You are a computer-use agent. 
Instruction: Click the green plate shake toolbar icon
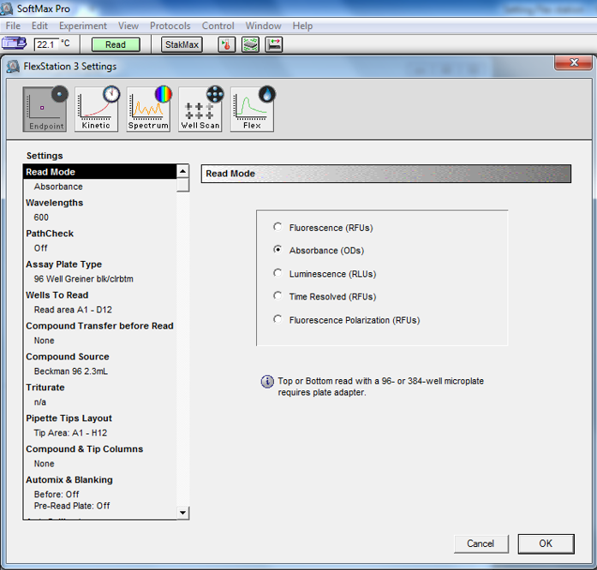(250, 45)
